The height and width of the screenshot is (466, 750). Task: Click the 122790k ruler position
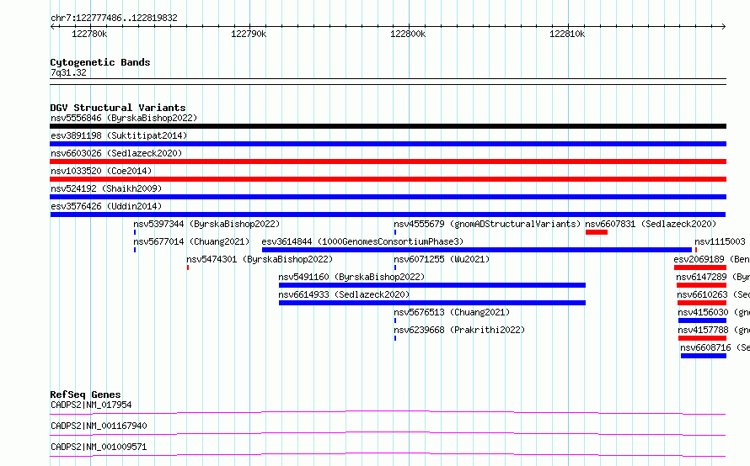tap(249, 34)
